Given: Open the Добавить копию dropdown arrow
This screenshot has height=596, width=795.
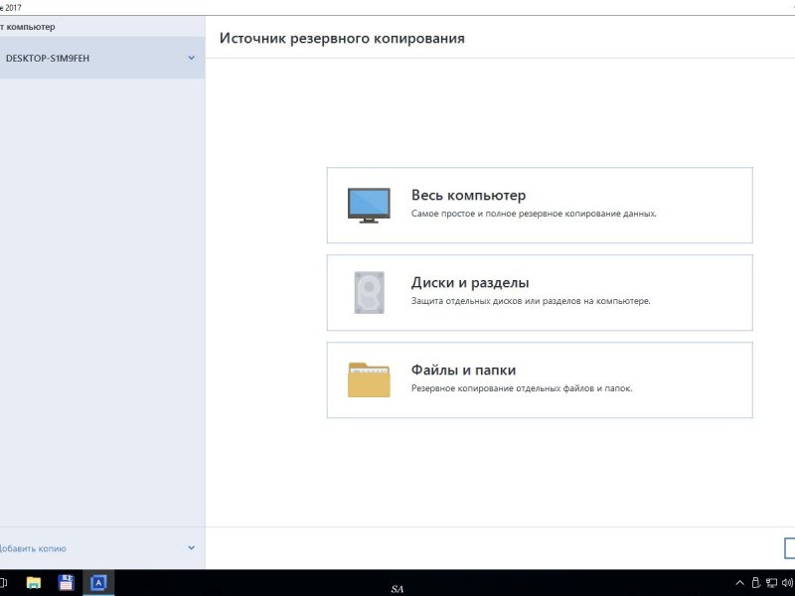Looking at the screenshot, I should coord(191,548).
